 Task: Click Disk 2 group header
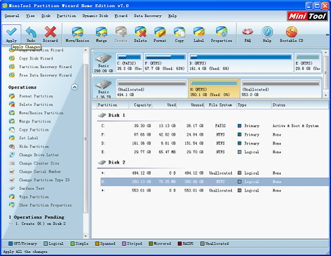(112, 163)
